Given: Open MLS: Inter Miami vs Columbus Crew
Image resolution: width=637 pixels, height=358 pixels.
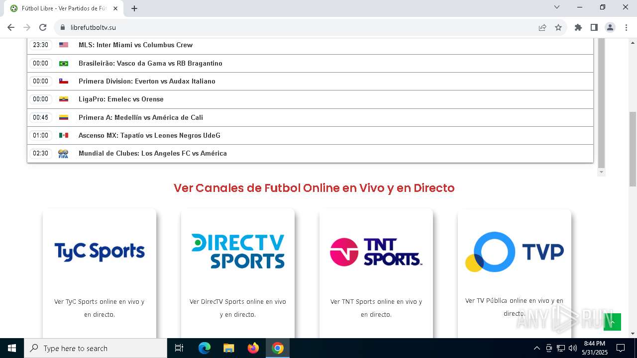Looking at the screenshot, I should pyautogui.click(x=135, y=45).
